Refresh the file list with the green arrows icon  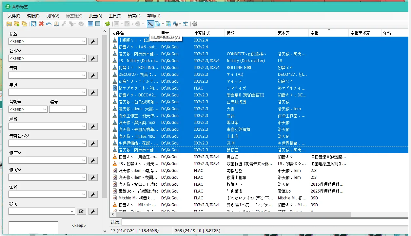coord(108,24)
